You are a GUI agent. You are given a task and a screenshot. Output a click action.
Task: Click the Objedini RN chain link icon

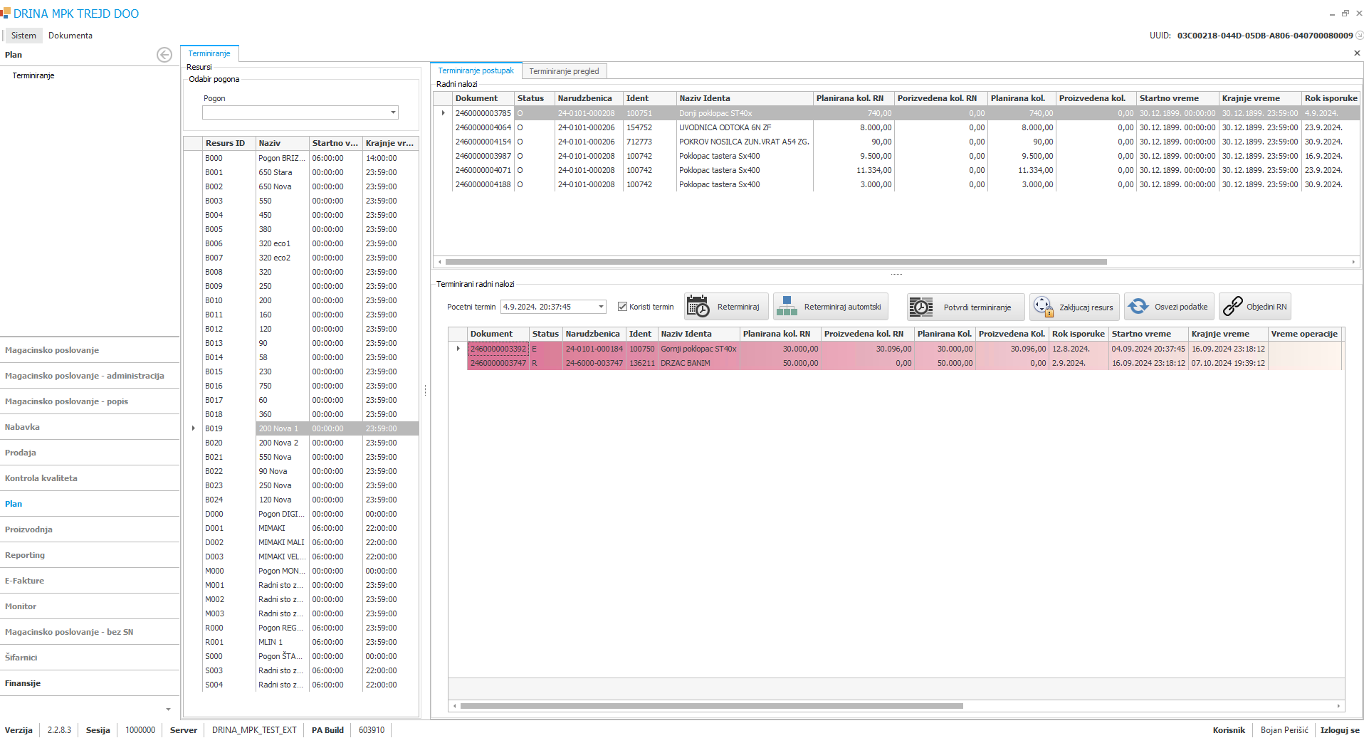point(1232,307)
